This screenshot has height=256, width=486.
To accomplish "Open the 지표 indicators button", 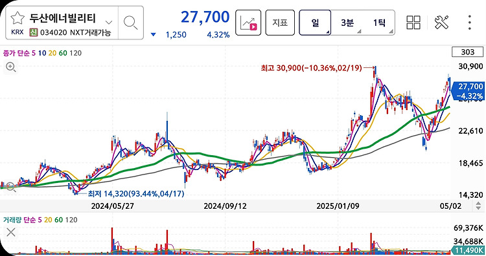I will (280, 23).
